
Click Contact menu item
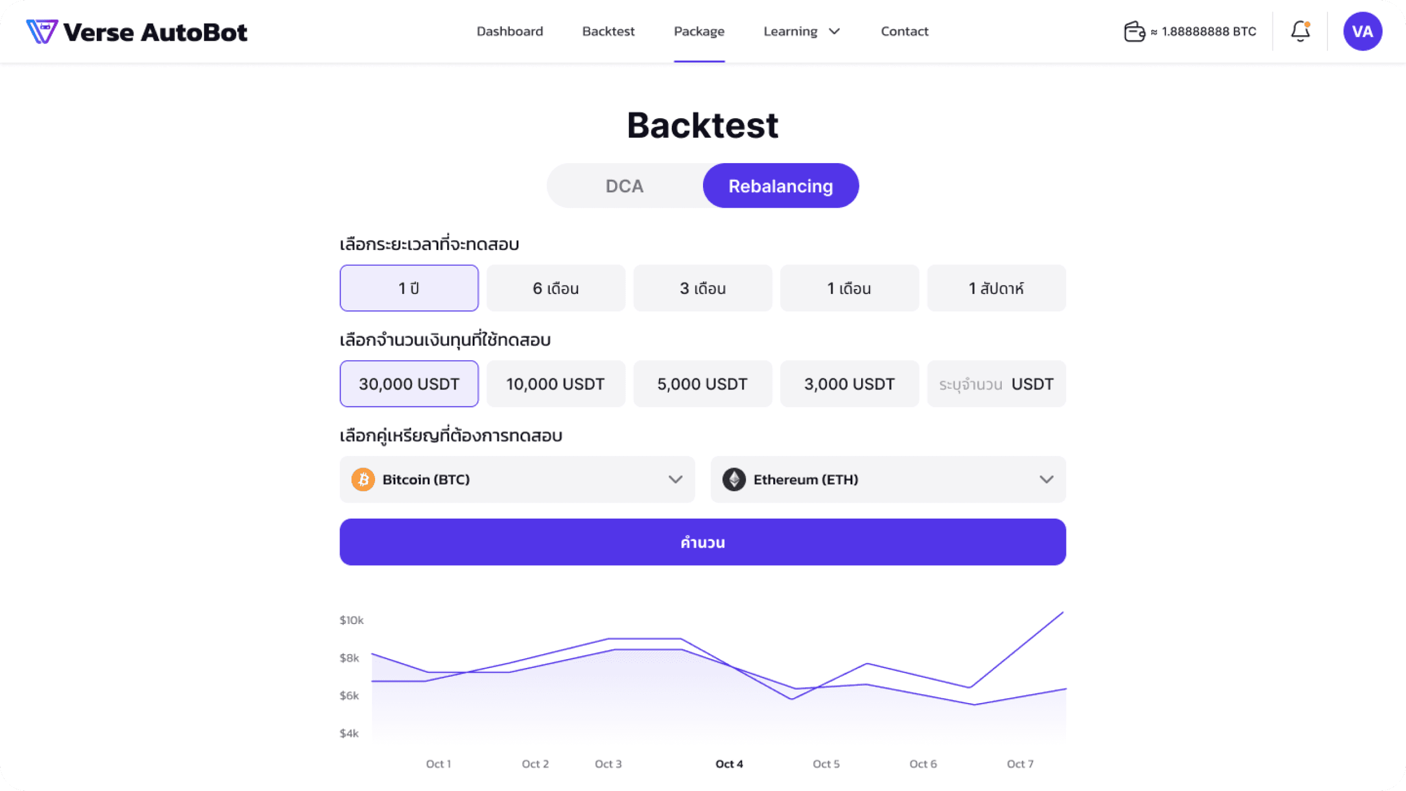[x=904, y=31]
